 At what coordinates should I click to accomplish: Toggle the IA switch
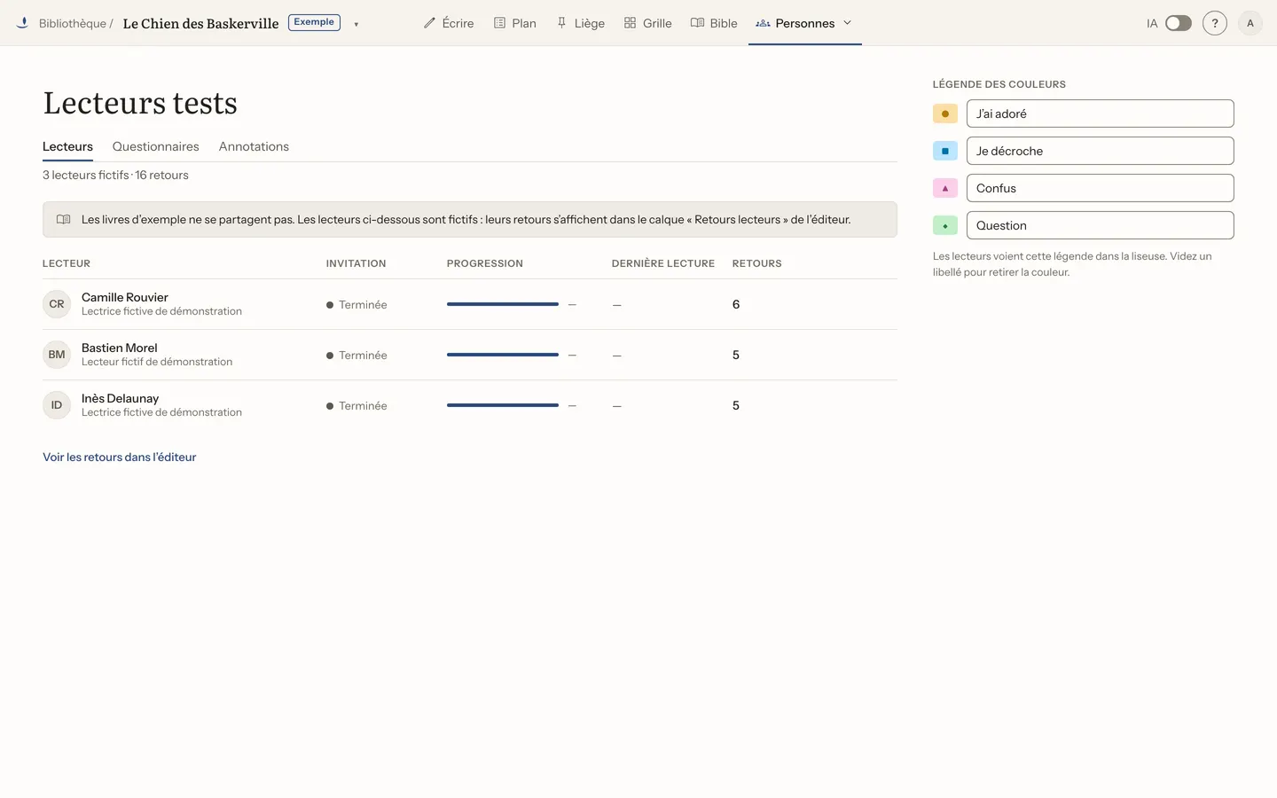[x=1178, y=23]
